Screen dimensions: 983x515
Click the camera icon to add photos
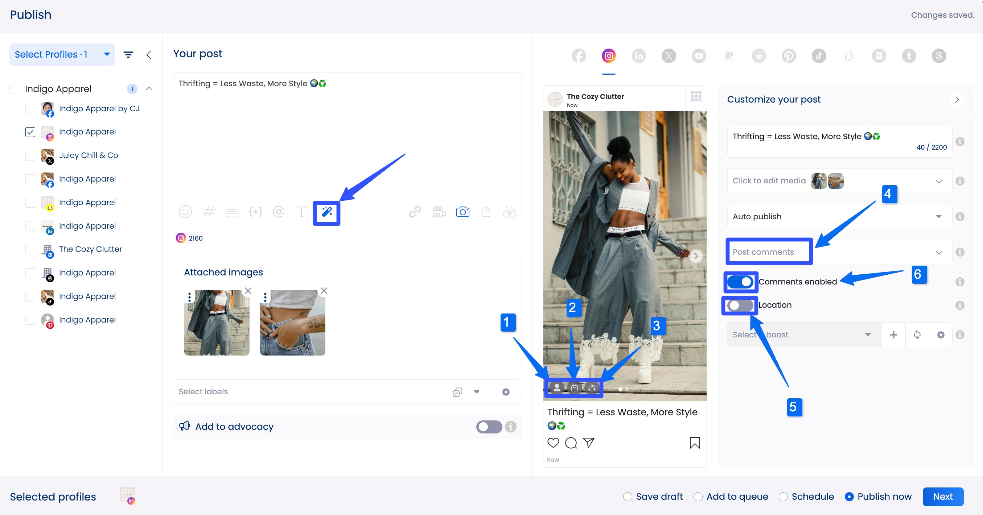tap(462, 212)
